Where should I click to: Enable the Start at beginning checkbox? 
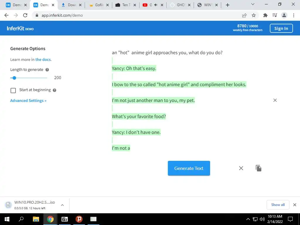[x=13, y=90]
